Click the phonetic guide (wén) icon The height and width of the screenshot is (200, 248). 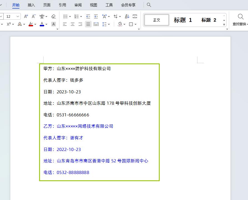(x=42, y=16)
